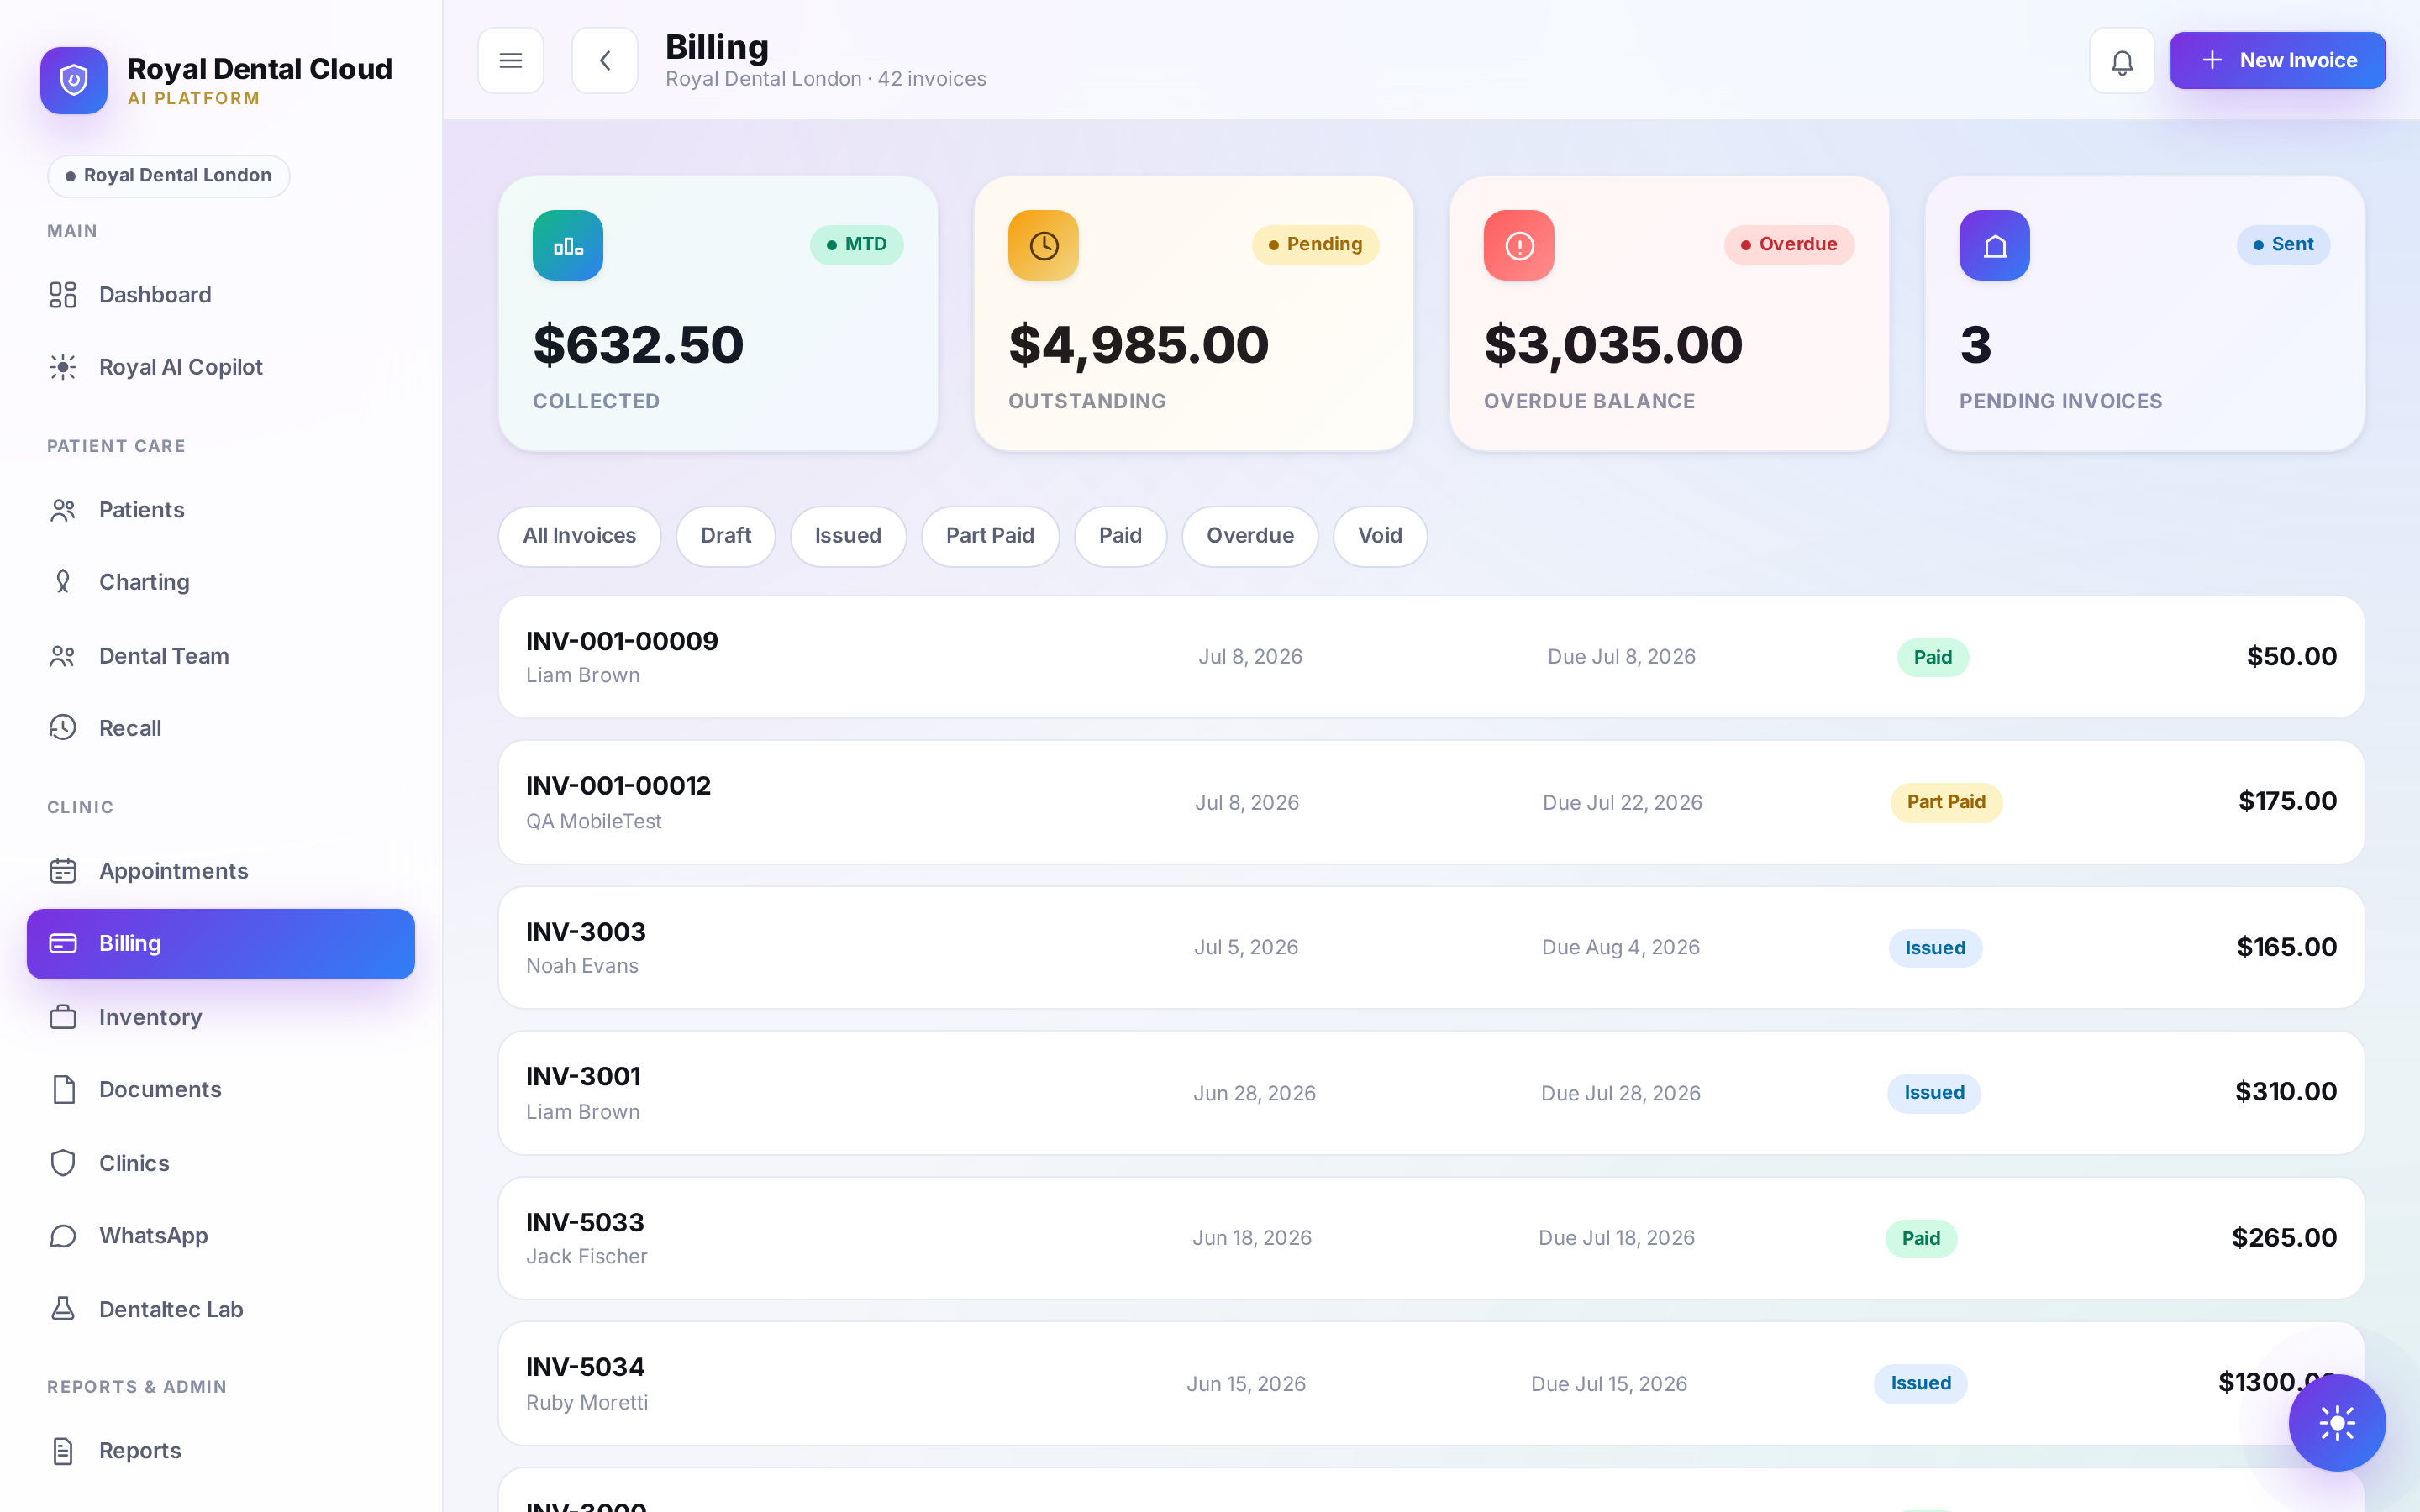Click the Overdue Balance alert icon

coord(1519,245)
